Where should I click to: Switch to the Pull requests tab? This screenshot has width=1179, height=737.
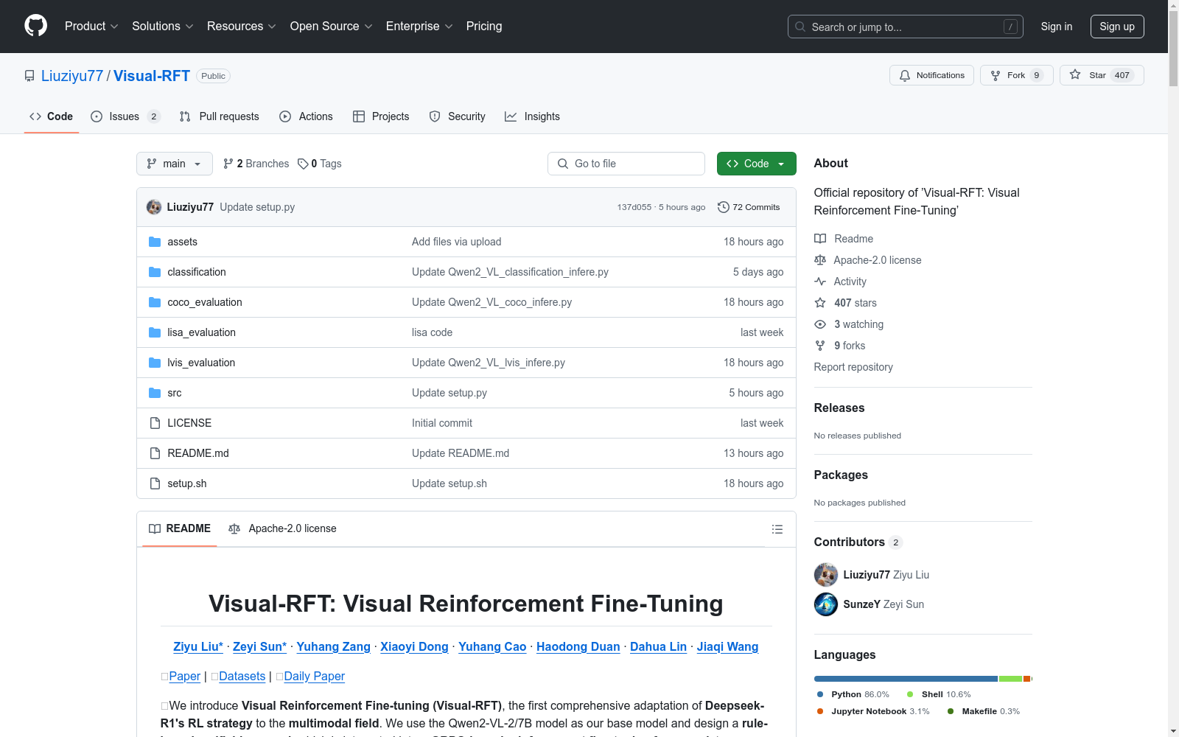220,116
